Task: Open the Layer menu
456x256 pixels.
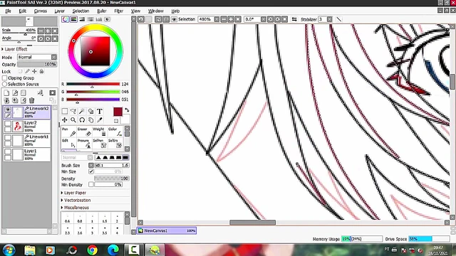Action: click(60, 11)
